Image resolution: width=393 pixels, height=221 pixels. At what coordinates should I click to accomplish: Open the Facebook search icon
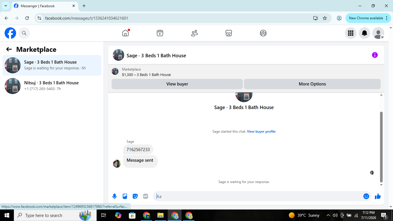click(24, 33)
